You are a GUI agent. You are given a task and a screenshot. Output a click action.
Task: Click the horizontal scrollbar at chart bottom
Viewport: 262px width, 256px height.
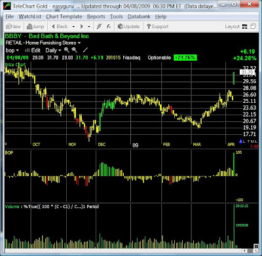click(130, 251)
